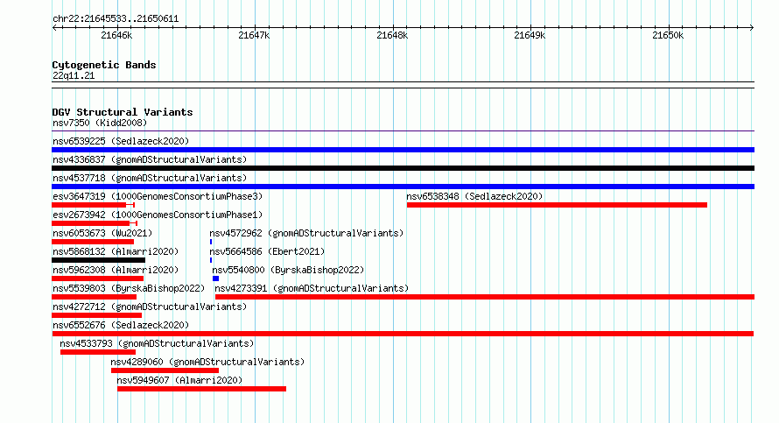
Task: Select the 22q11.21 band label
Action: [74, 76]
